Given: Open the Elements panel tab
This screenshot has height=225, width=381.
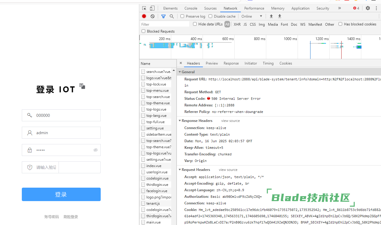Looking at the screenshot, I should [x=170, y=8].
